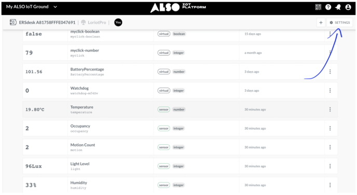Click the 101.56 battery value
357x195 pixels.
pyautogui.click(x=34, y=72)
